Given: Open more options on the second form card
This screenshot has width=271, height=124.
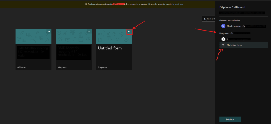Looking at the screenshot, I should coord(89,31).
